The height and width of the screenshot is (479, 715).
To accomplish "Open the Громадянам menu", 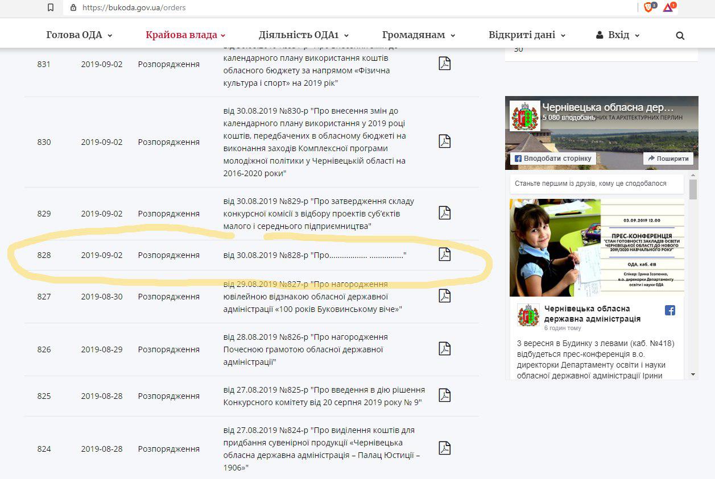I will click(419, 35).
